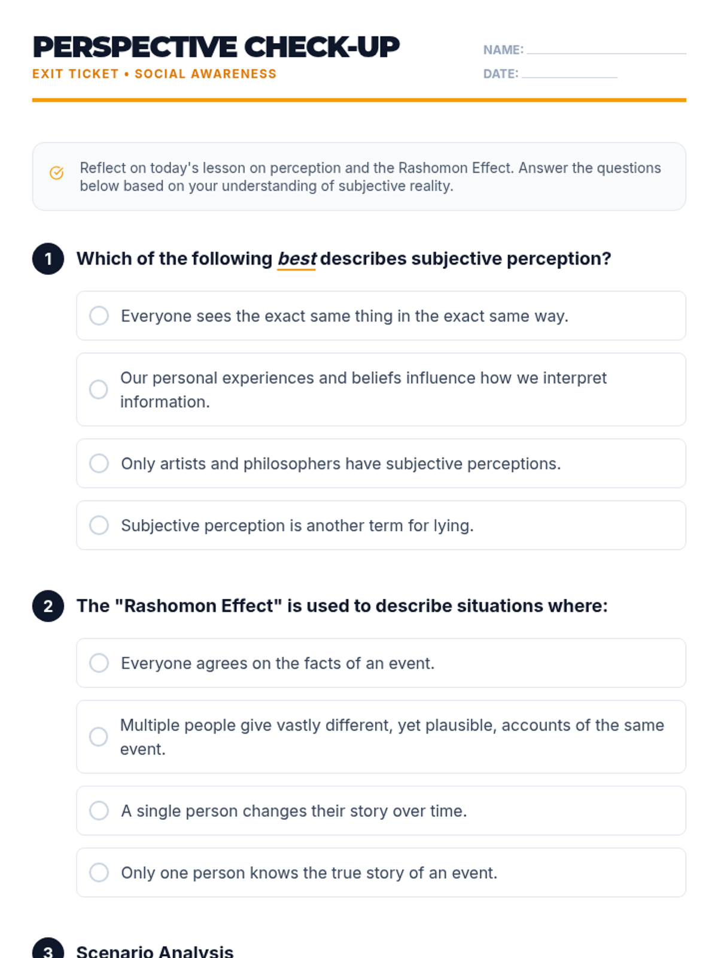Image resolution: width=718 pixels, height=958 pixels.
Task: Click the Rashomon Effect question heading
Action: pos(342,606)
